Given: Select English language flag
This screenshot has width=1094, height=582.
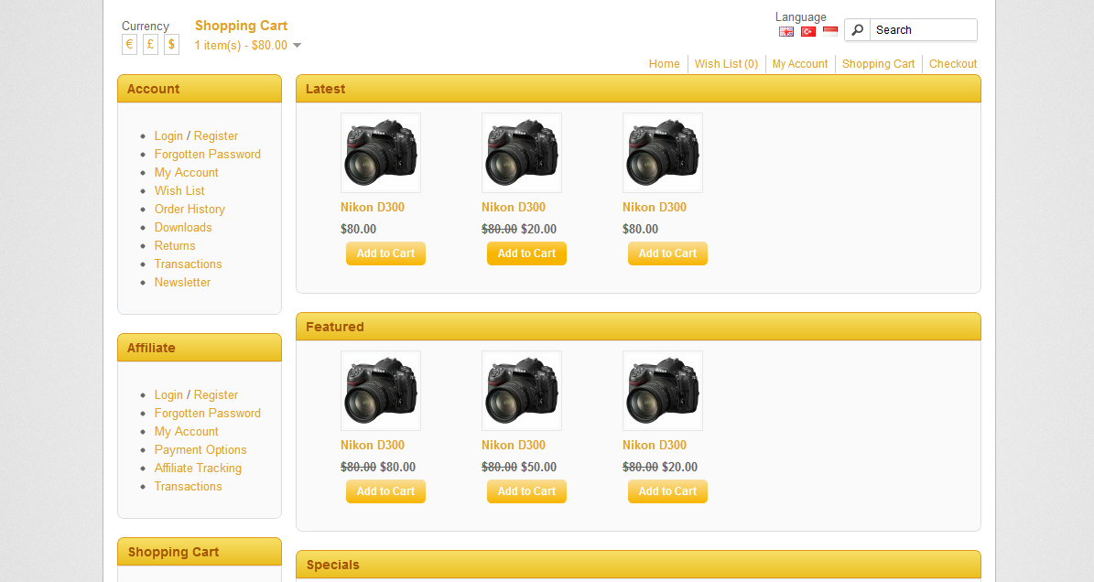Looking at the screenshot, I should [x=786, y=31].
